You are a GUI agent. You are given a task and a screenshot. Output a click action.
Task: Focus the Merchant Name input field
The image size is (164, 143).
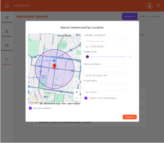tap(106, 70)
